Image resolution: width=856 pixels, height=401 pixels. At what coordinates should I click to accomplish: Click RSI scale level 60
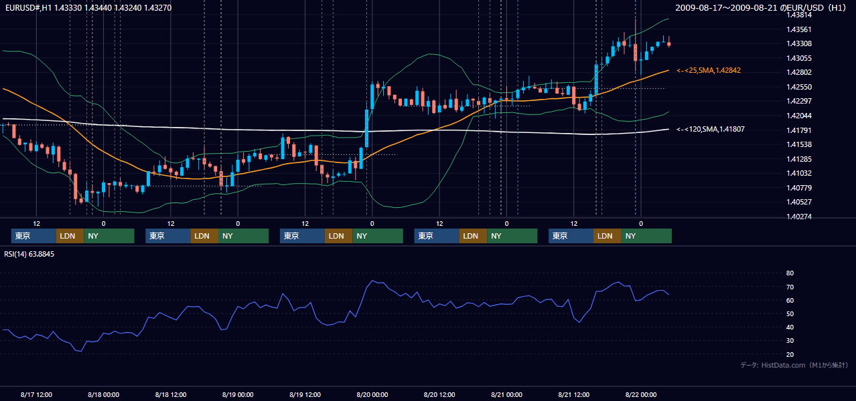(x=790, y=300)
